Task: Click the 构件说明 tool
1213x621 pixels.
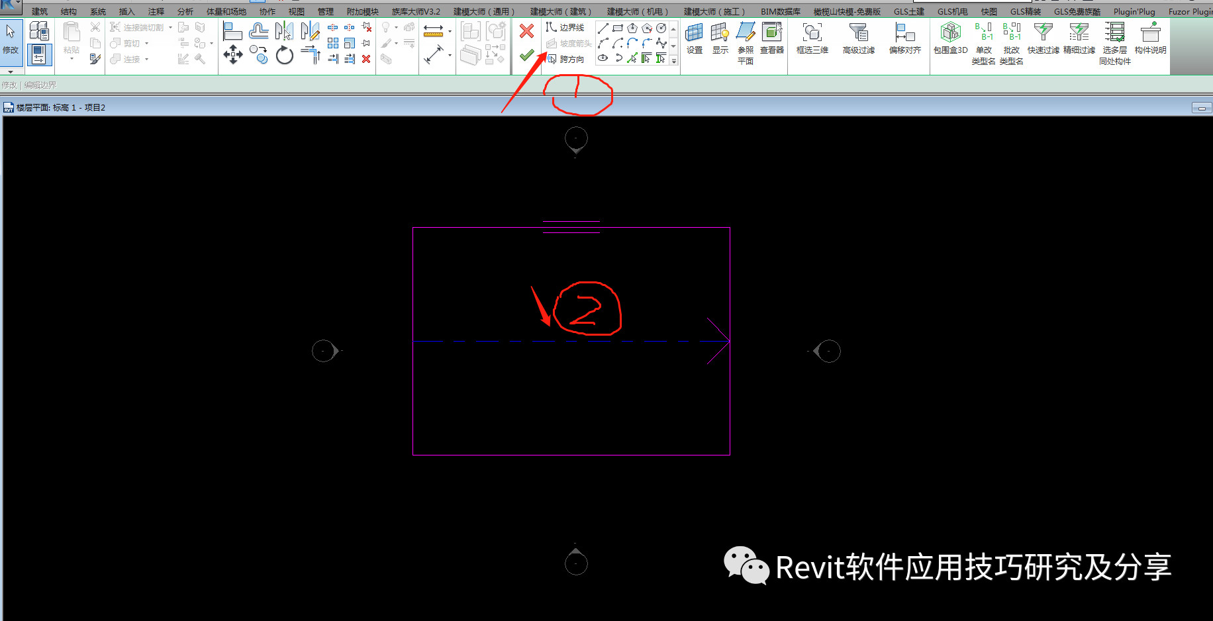Action: pyautogui.click(x=1151, y=38)
